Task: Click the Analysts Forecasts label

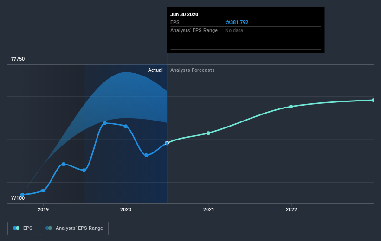Action: (x=193, y=70)
